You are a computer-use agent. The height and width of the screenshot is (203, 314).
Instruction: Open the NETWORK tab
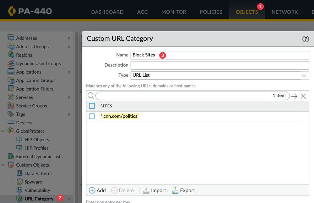point(284,12)
